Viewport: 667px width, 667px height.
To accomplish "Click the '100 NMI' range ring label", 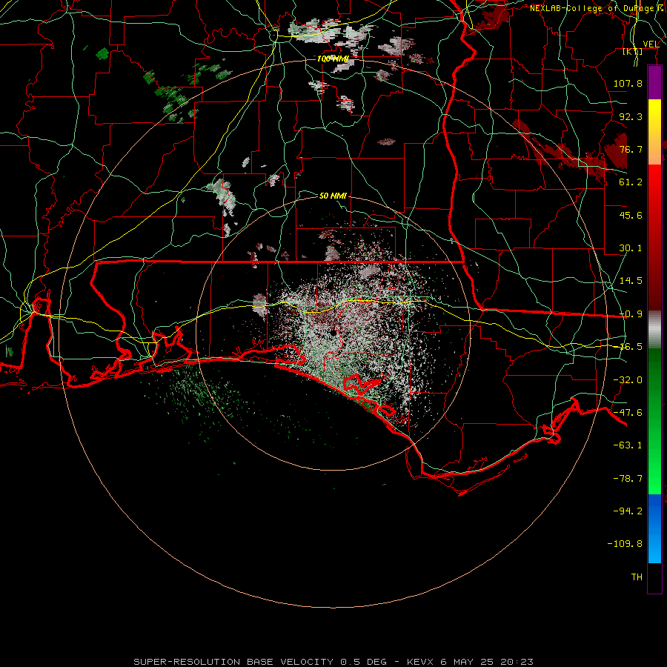I will [333, 59].
